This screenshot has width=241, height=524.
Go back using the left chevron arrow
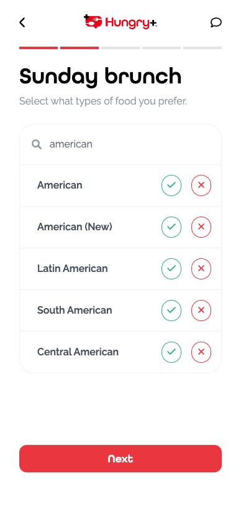(x=22, y=23)
